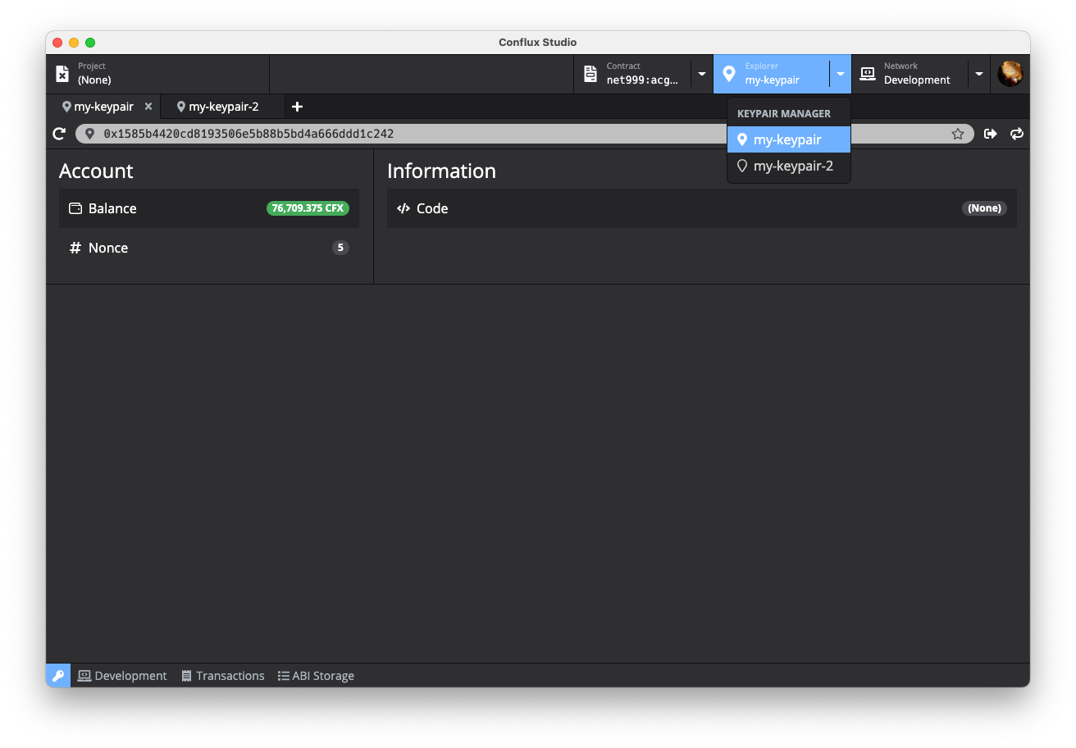
Task: Star the current address
Action: (x=958, y=134)
